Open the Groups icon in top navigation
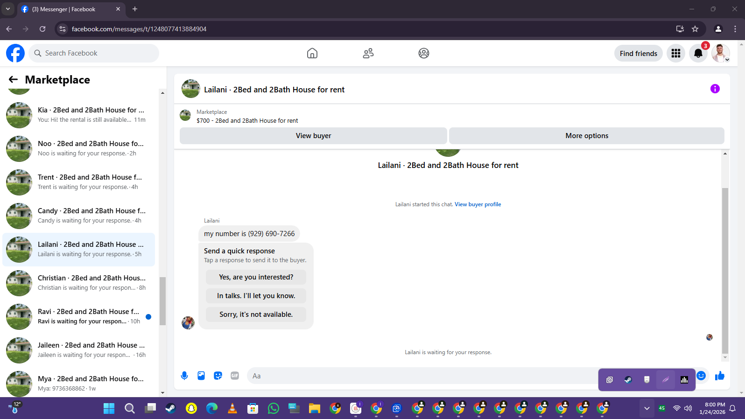 point(424,53)
